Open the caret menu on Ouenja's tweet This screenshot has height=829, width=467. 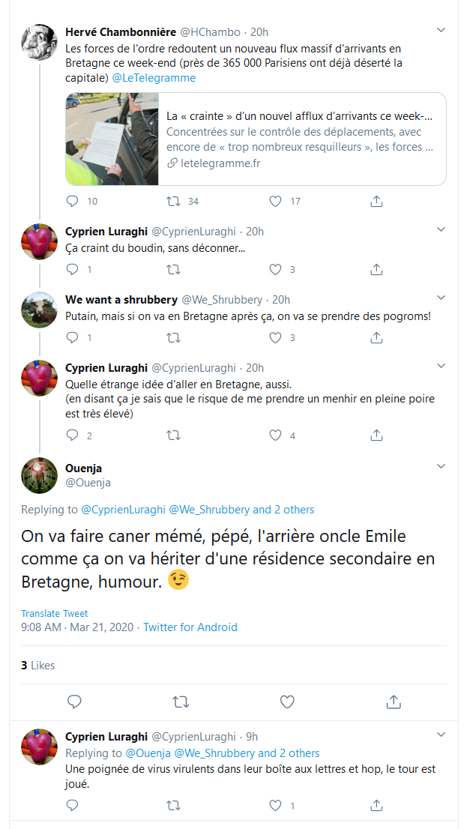(x=442, y=466)
